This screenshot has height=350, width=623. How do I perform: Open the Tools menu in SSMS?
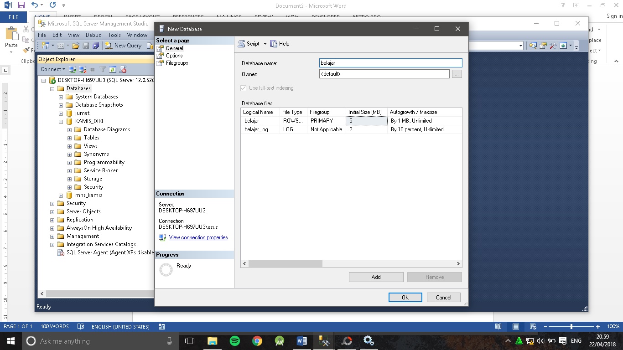tap(114, 35)
